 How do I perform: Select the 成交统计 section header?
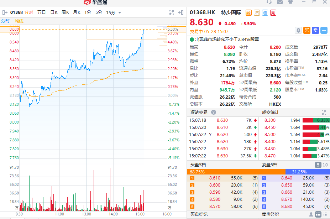pyautogui.click(x=270, y=113)
